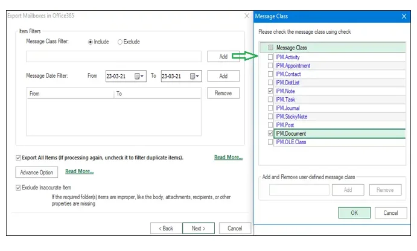Viewport: 417px width, 251px height.
Task: Click the Next button
Action: click(199, 229)
